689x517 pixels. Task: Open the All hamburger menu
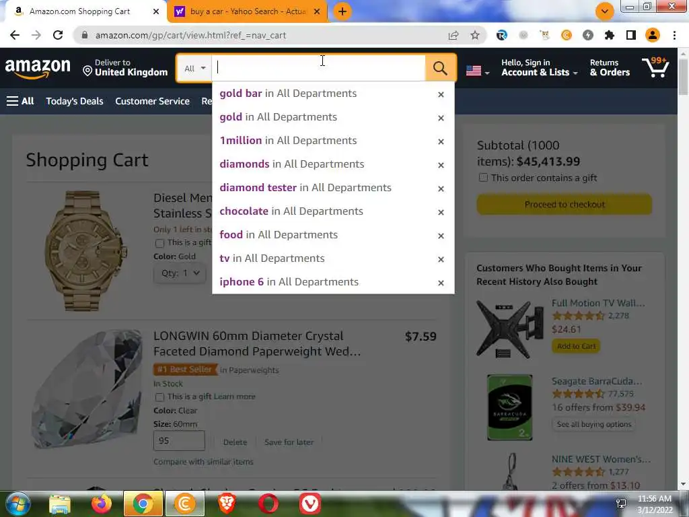pyautogui.click(x=20, y=101)
